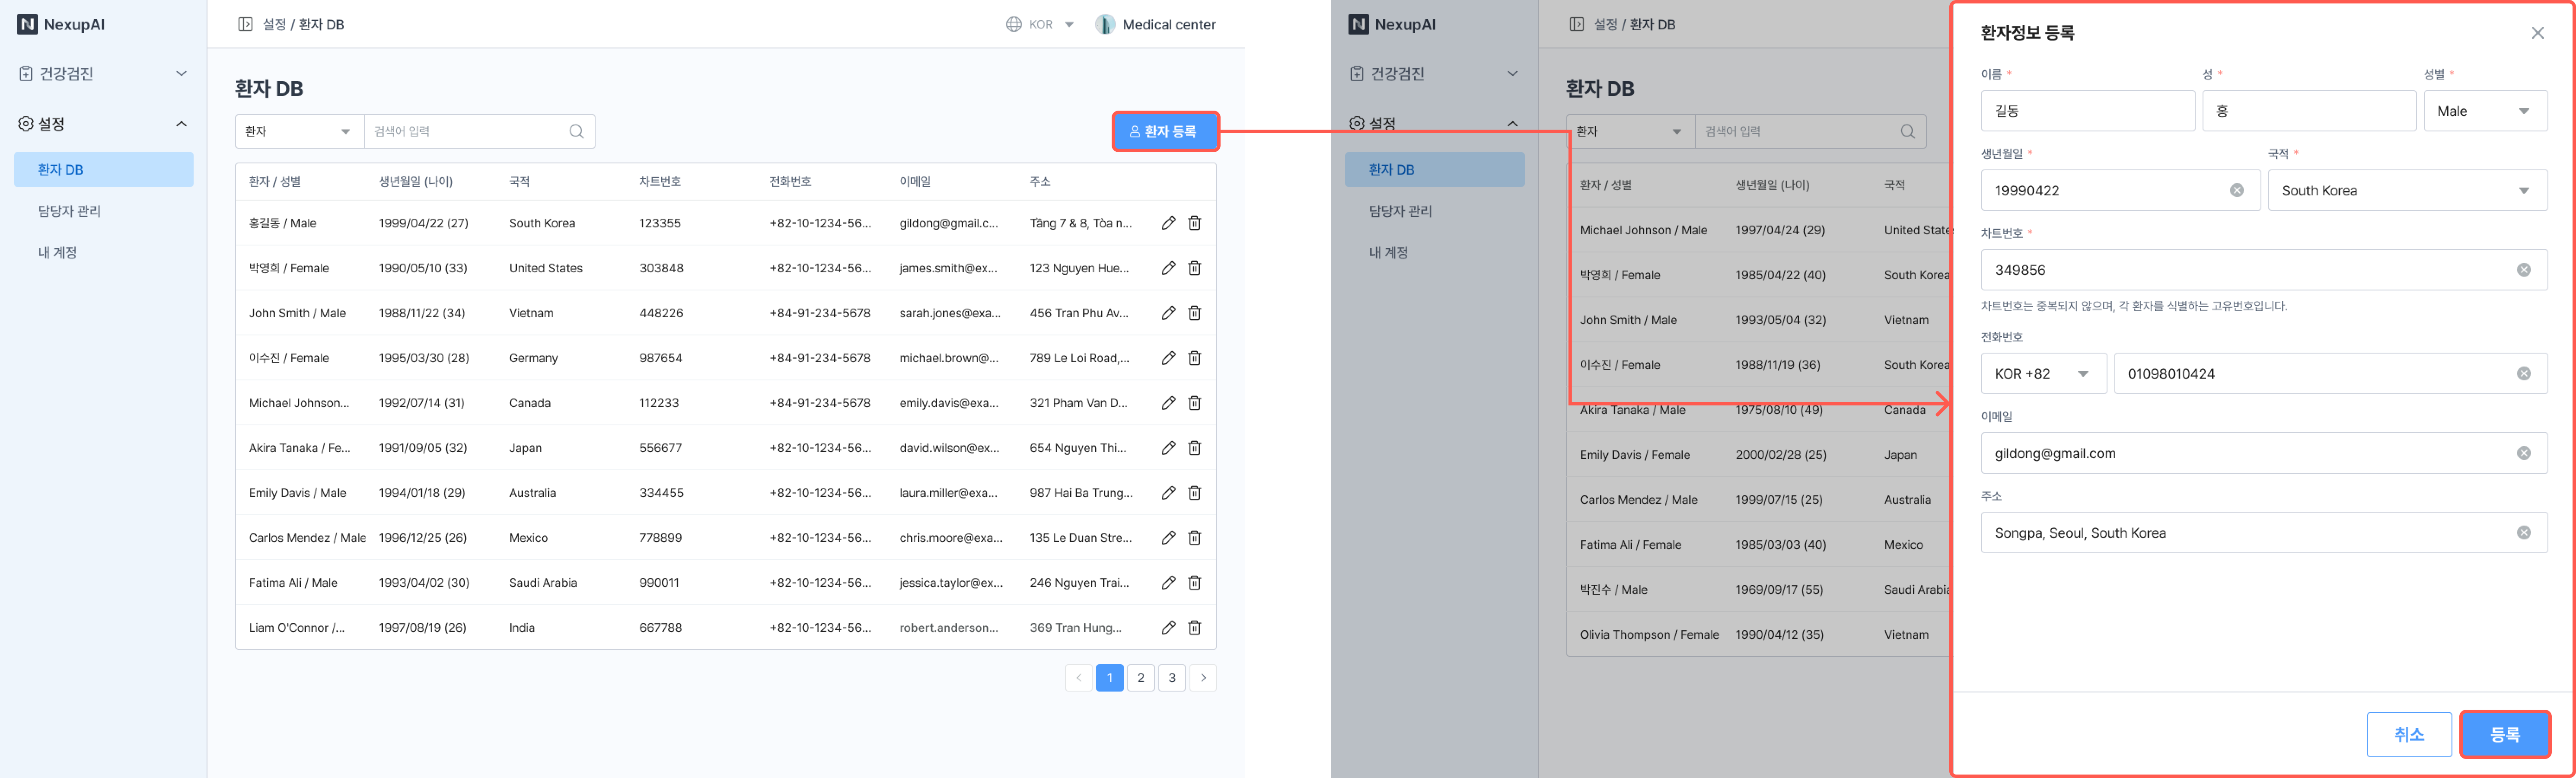Open the 성별 dropdown showing Male

[x=2484, y=111]
